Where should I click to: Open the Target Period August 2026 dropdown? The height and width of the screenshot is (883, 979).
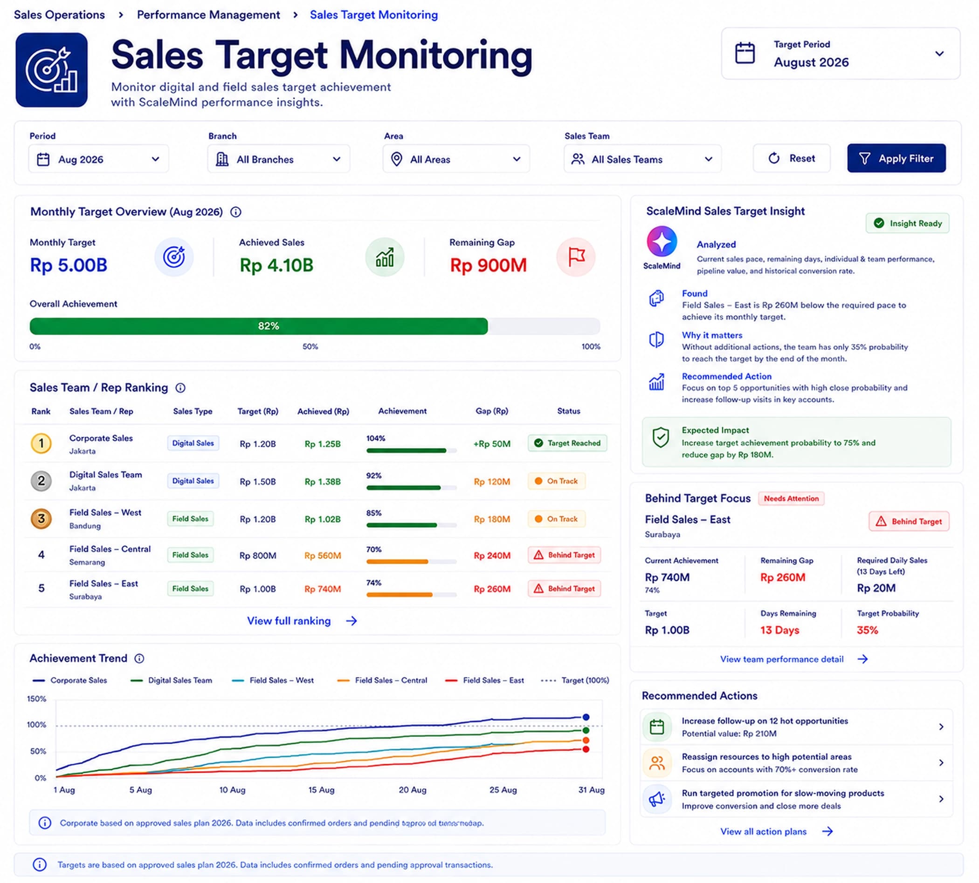click(840, 54)
